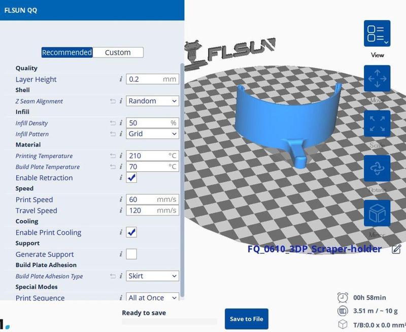
Task: Select the Move tool
Action: tap(377, 79)
